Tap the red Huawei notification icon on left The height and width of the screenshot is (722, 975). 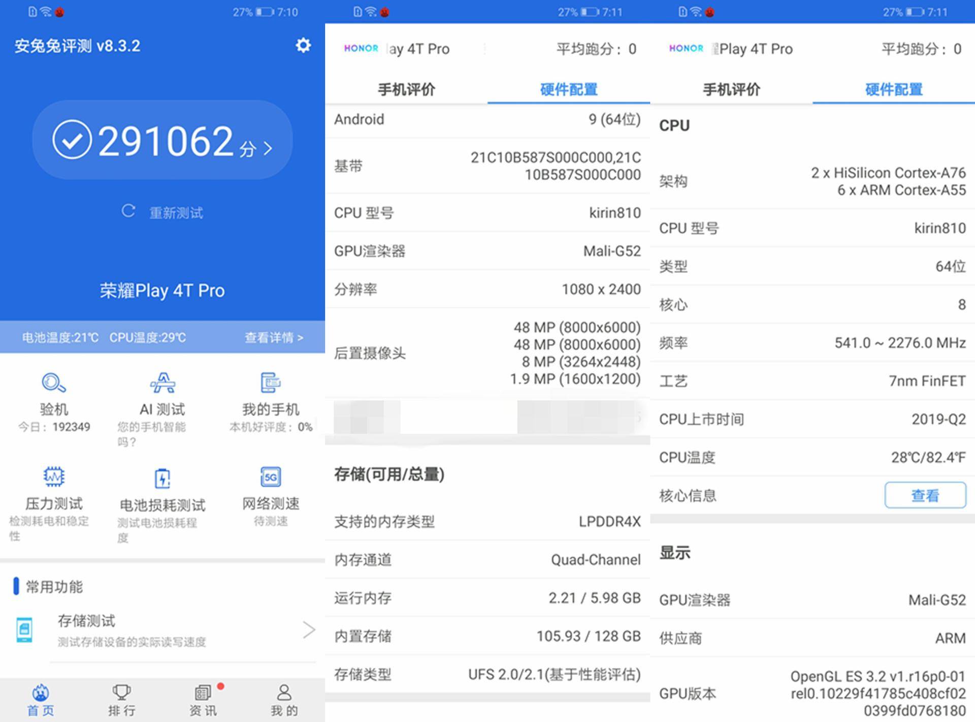(59, 12)
